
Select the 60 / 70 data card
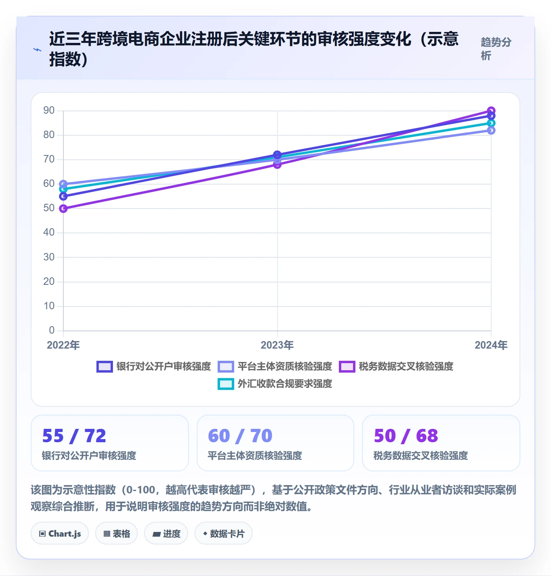[275, 443]
